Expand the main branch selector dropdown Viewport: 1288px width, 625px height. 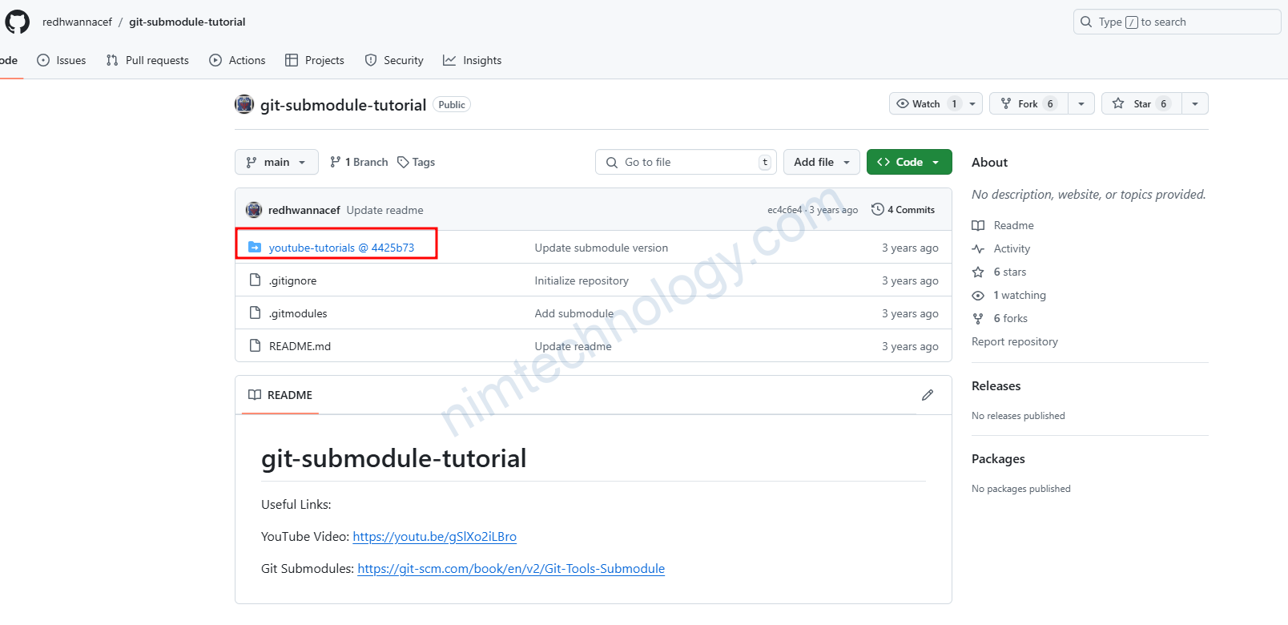[276, 162]
